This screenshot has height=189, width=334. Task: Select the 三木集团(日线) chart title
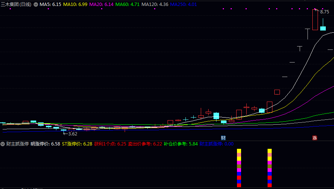(16, 4)
